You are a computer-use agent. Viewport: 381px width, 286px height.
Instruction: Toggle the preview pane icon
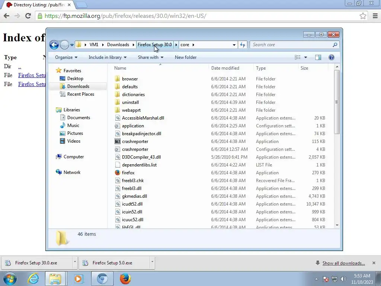(x=318, y=57)
